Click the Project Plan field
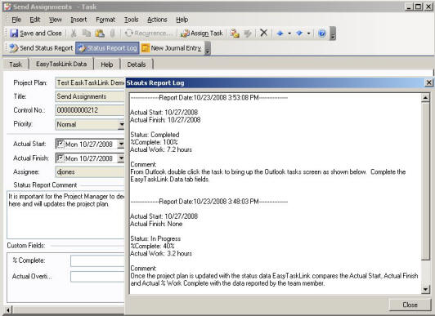435x316 pixels. tap(90, 82)
